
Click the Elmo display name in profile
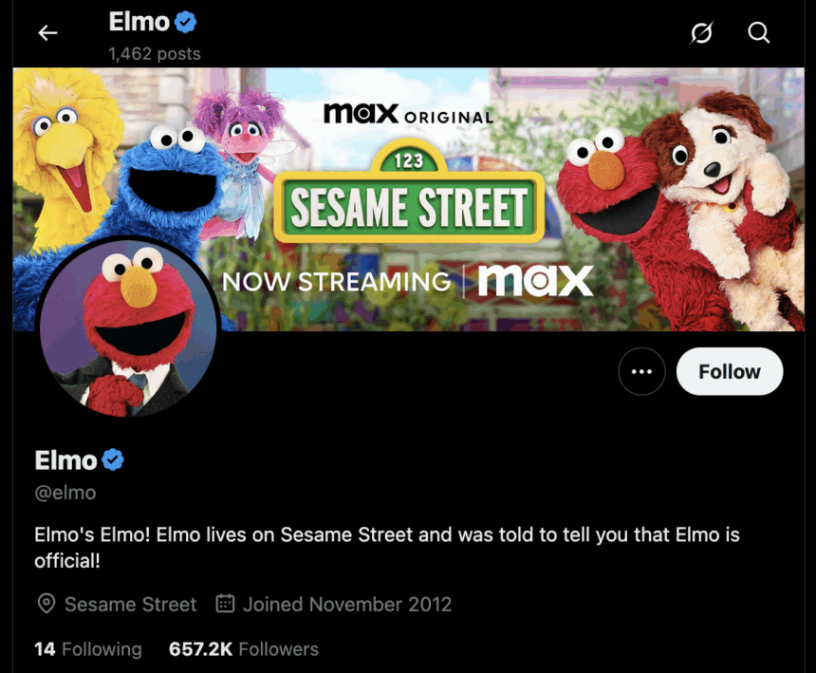tap(65, 460)
